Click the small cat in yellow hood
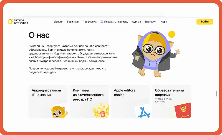222x135 pixels. (x=59, y=112)
